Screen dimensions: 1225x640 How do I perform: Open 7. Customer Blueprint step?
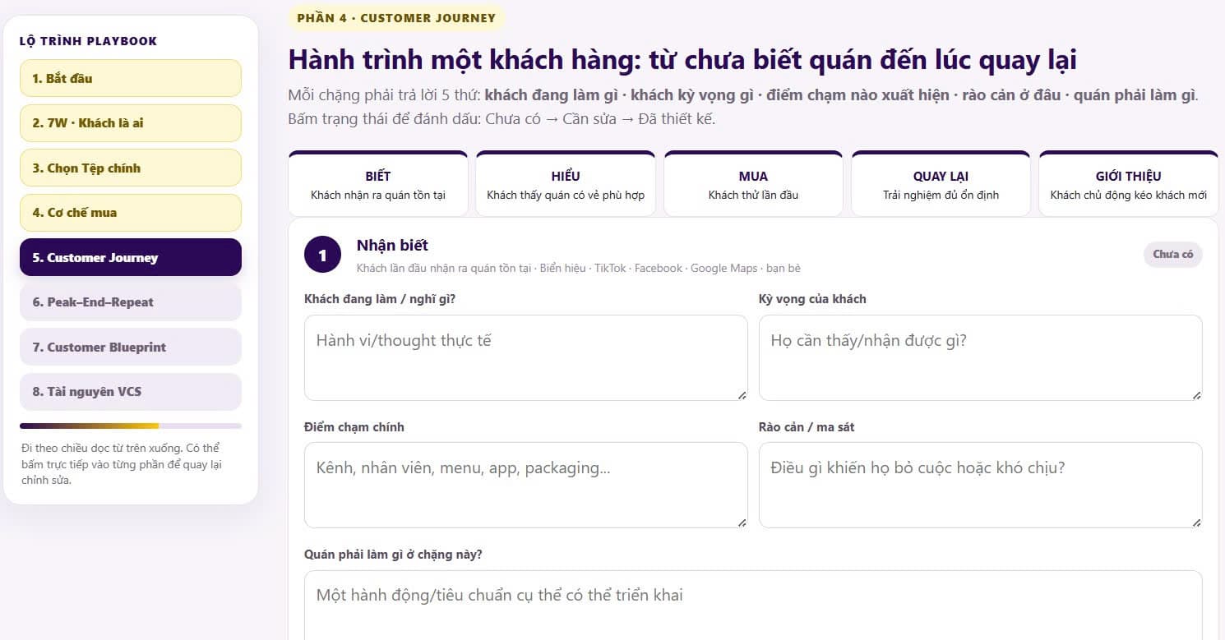[131, 347]
